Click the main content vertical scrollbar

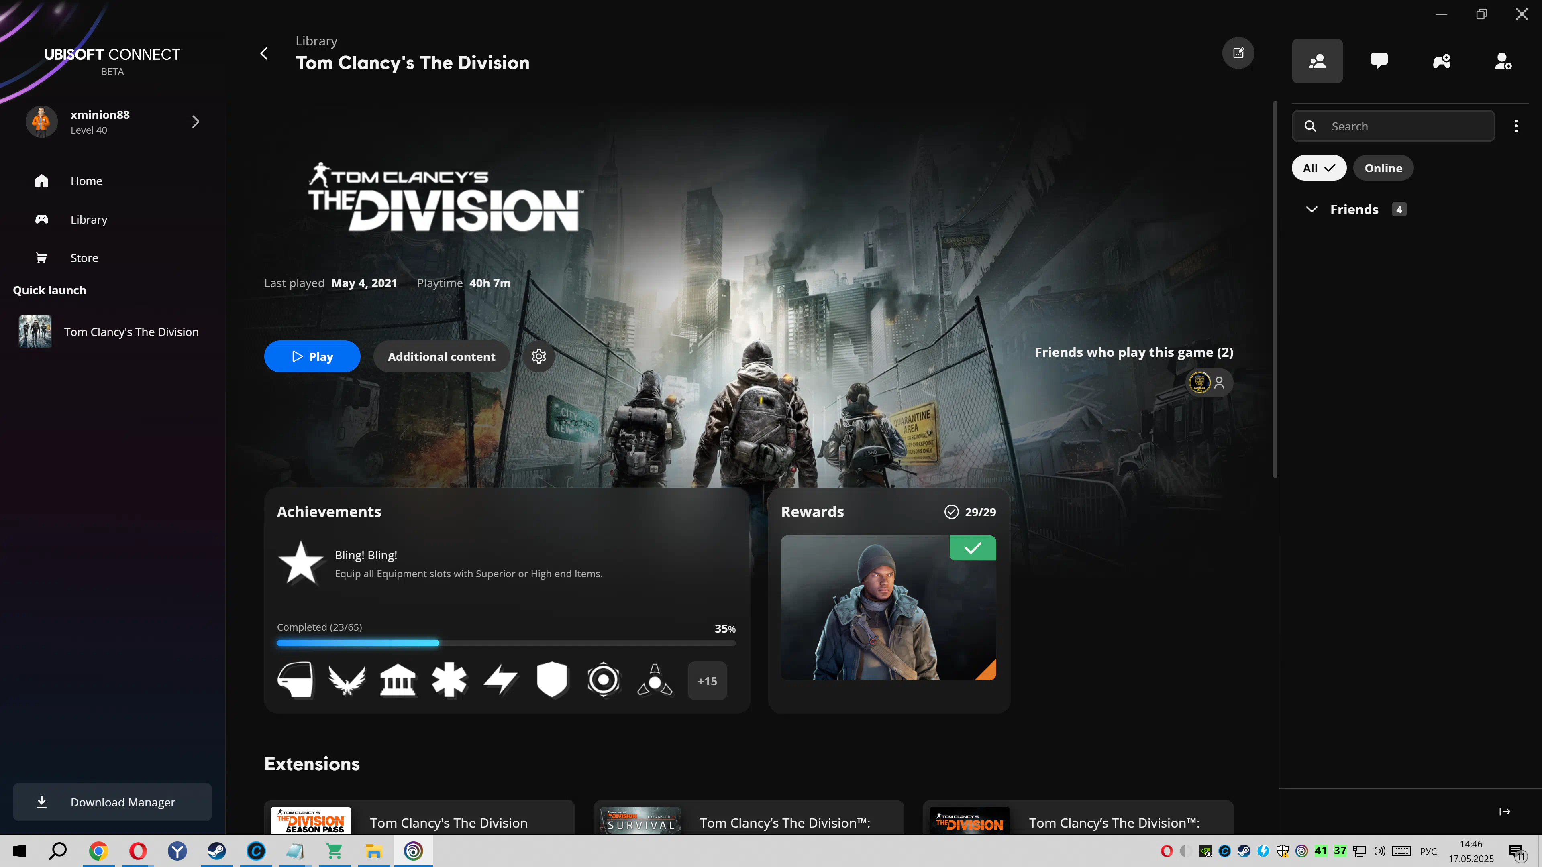tap(1275, 290)
